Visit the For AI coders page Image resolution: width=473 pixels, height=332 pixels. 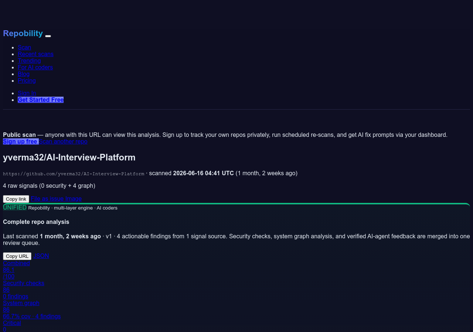pos(35,67)
